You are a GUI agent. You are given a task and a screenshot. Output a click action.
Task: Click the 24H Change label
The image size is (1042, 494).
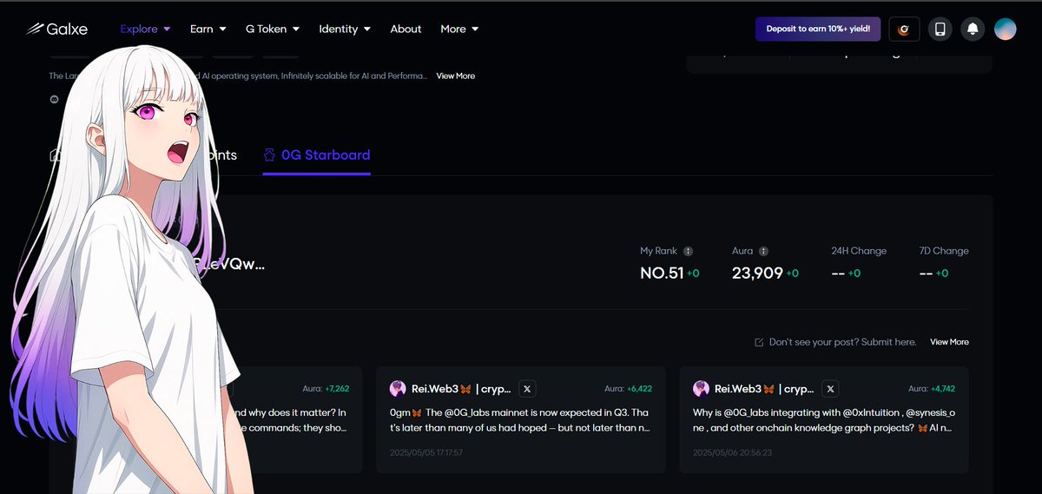[859, 251]
